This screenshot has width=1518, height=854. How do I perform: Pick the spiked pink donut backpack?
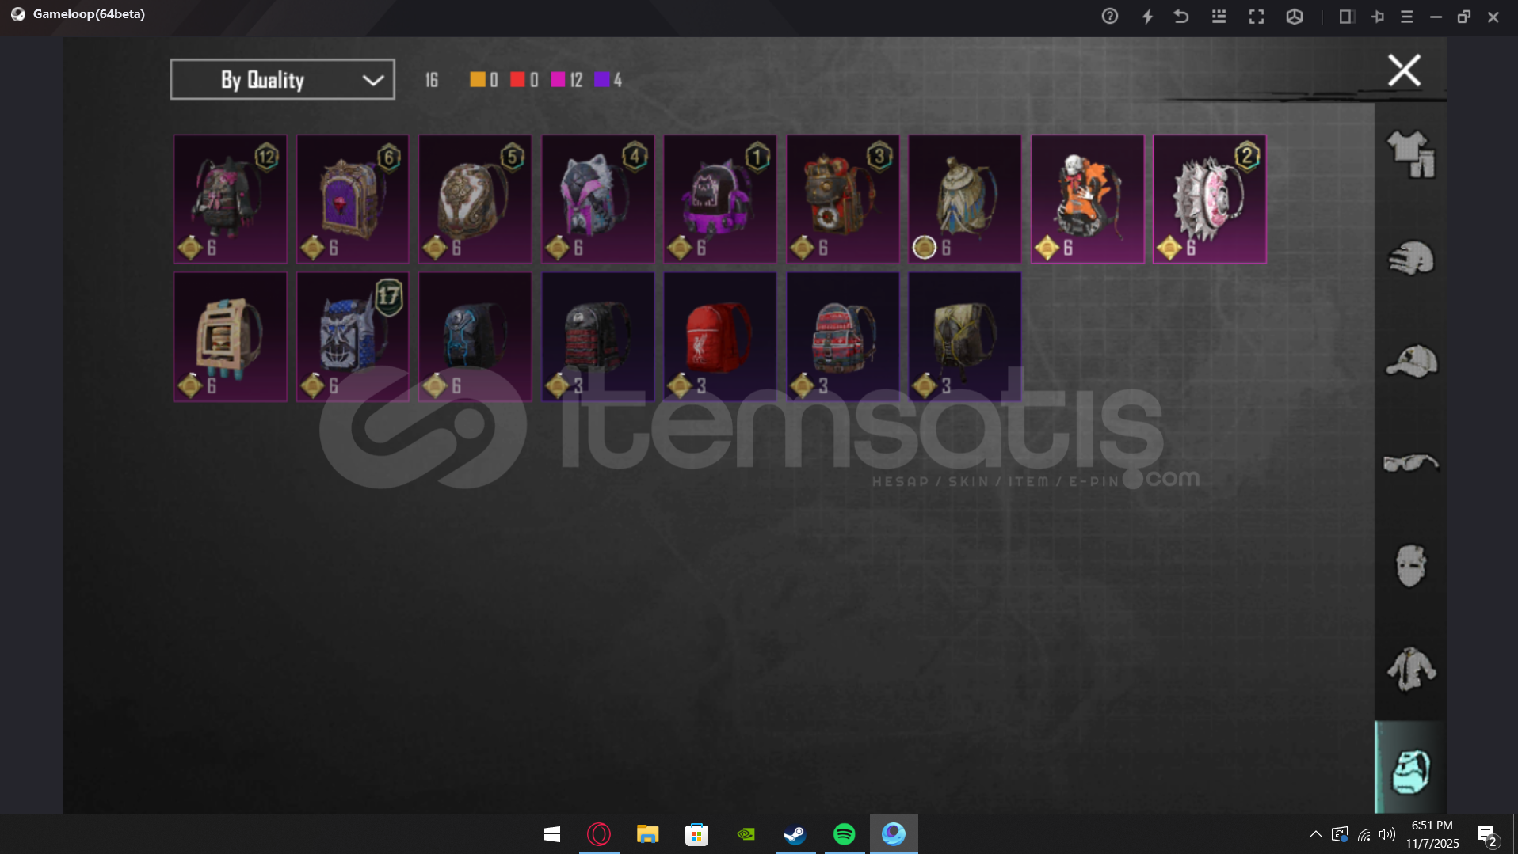1209,199
